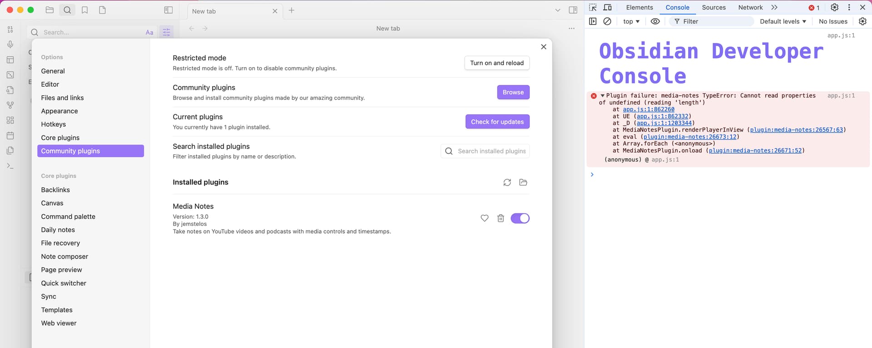Viewport: 872px width, 348px height.
Task: Click the new note page icon
Action: click(x=103, y=10)
